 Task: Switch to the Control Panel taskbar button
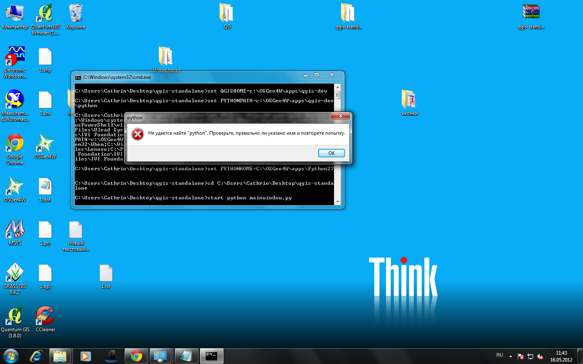(x=161, y=356)
